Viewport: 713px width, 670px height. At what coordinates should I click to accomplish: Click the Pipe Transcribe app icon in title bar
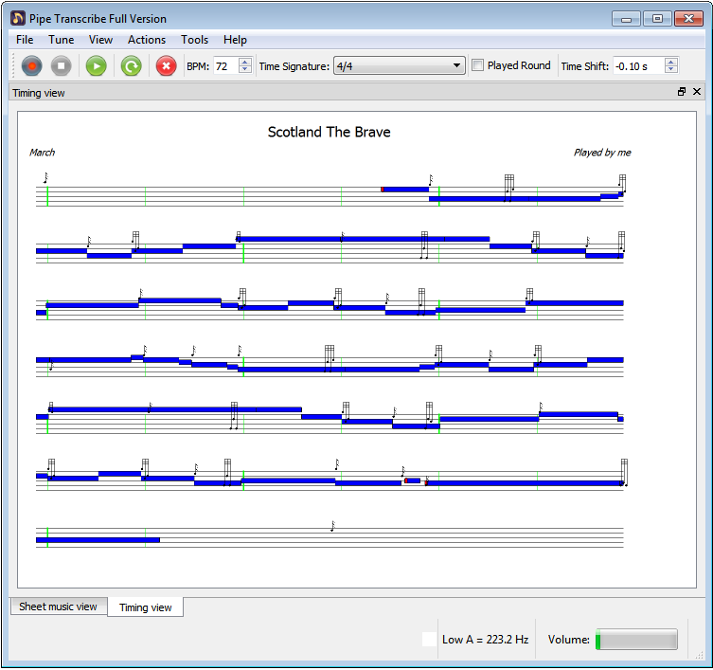18,18
